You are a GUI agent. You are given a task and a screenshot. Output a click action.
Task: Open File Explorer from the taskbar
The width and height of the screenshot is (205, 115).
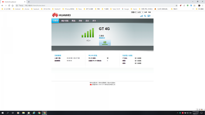pyautogui.click(x=23, y=113)
